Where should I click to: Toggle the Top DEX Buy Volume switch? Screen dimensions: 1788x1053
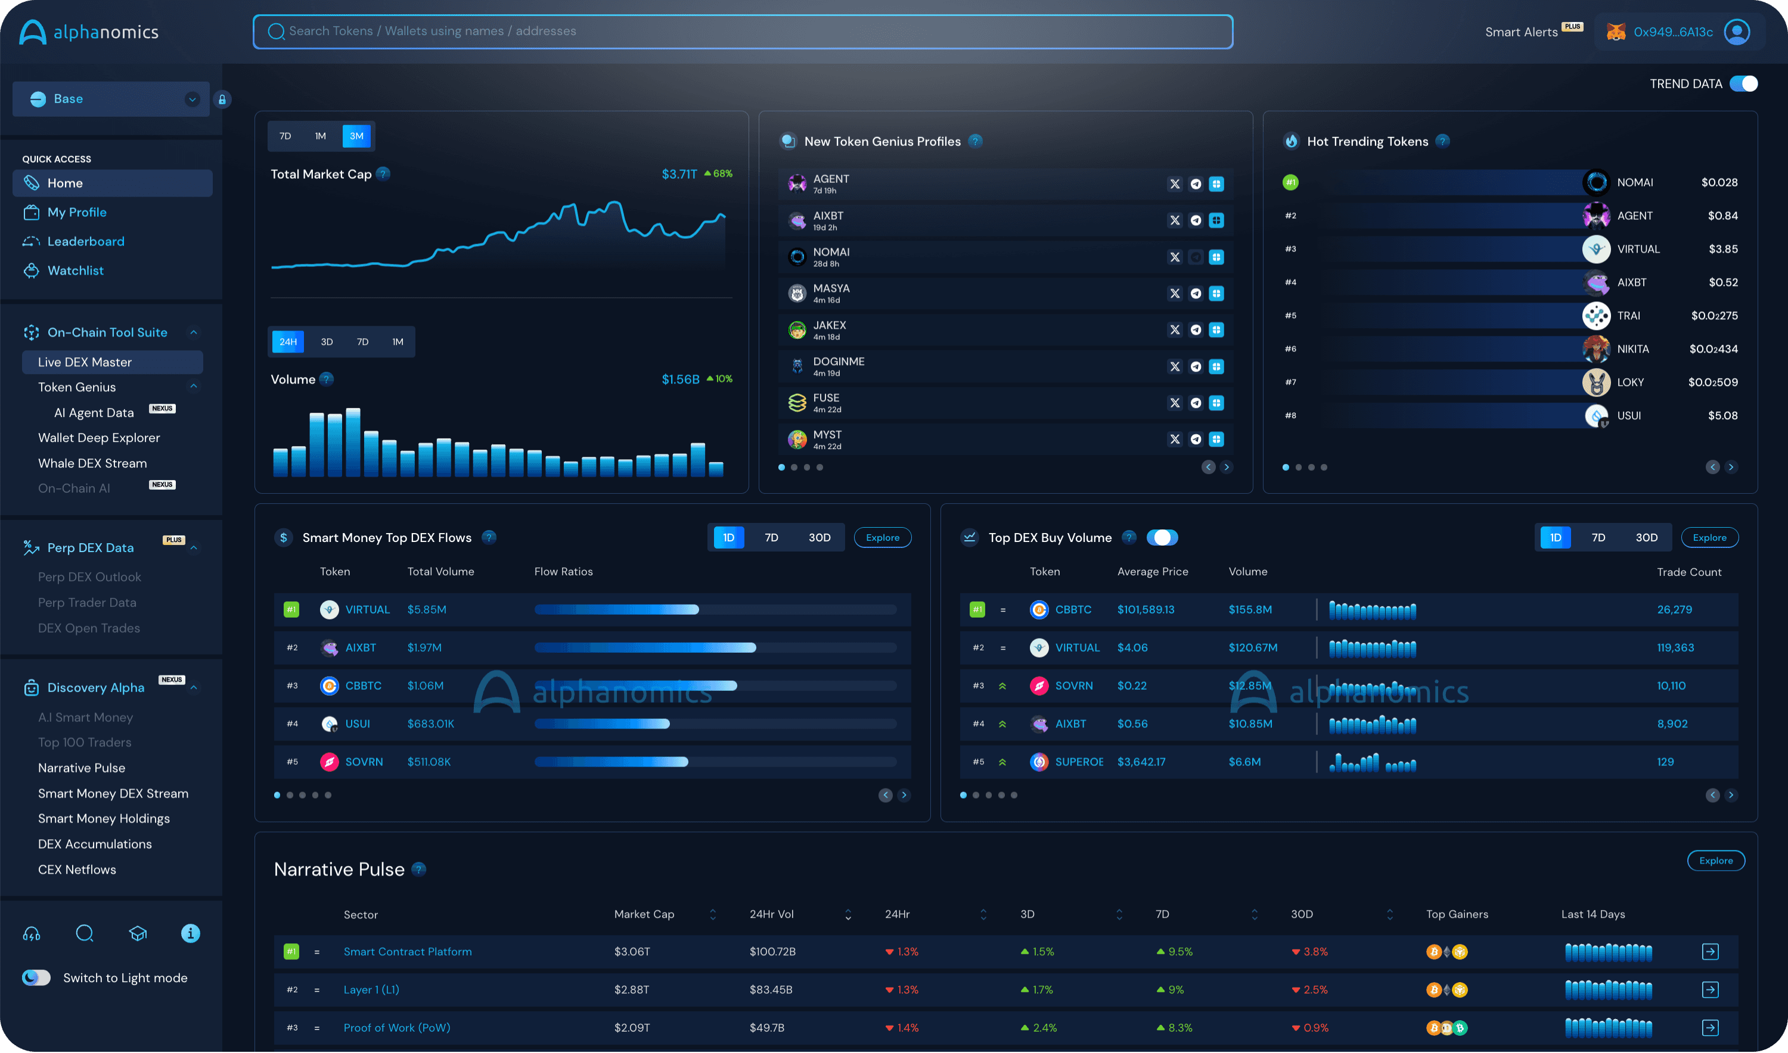point(1162,538)
